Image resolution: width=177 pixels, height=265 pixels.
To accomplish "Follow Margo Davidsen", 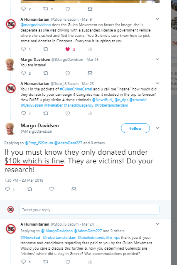I will point(135,128).
